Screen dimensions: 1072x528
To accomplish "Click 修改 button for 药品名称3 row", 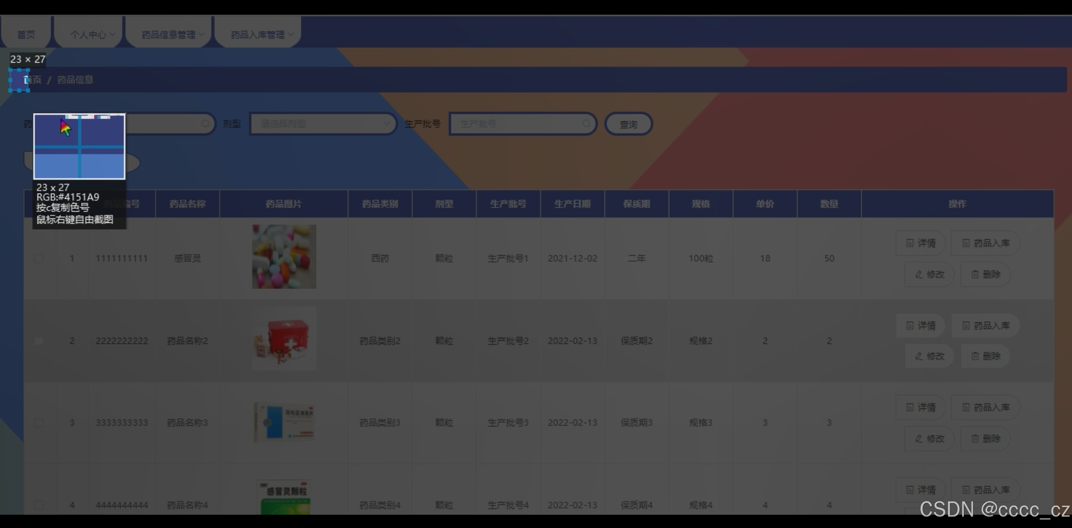I will click(x=929, y=438).
